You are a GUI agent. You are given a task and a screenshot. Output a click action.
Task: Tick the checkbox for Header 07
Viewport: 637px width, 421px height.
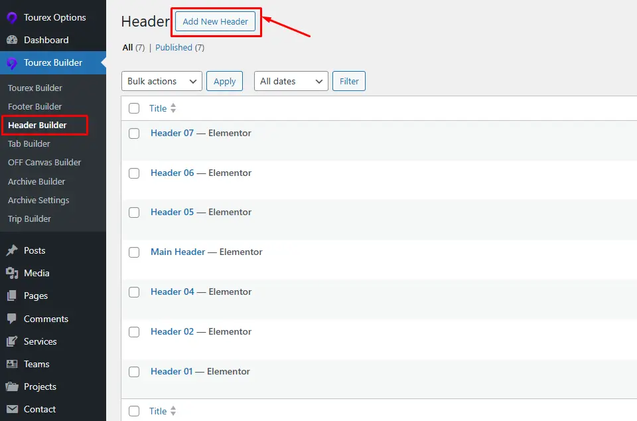coord(134,133)
